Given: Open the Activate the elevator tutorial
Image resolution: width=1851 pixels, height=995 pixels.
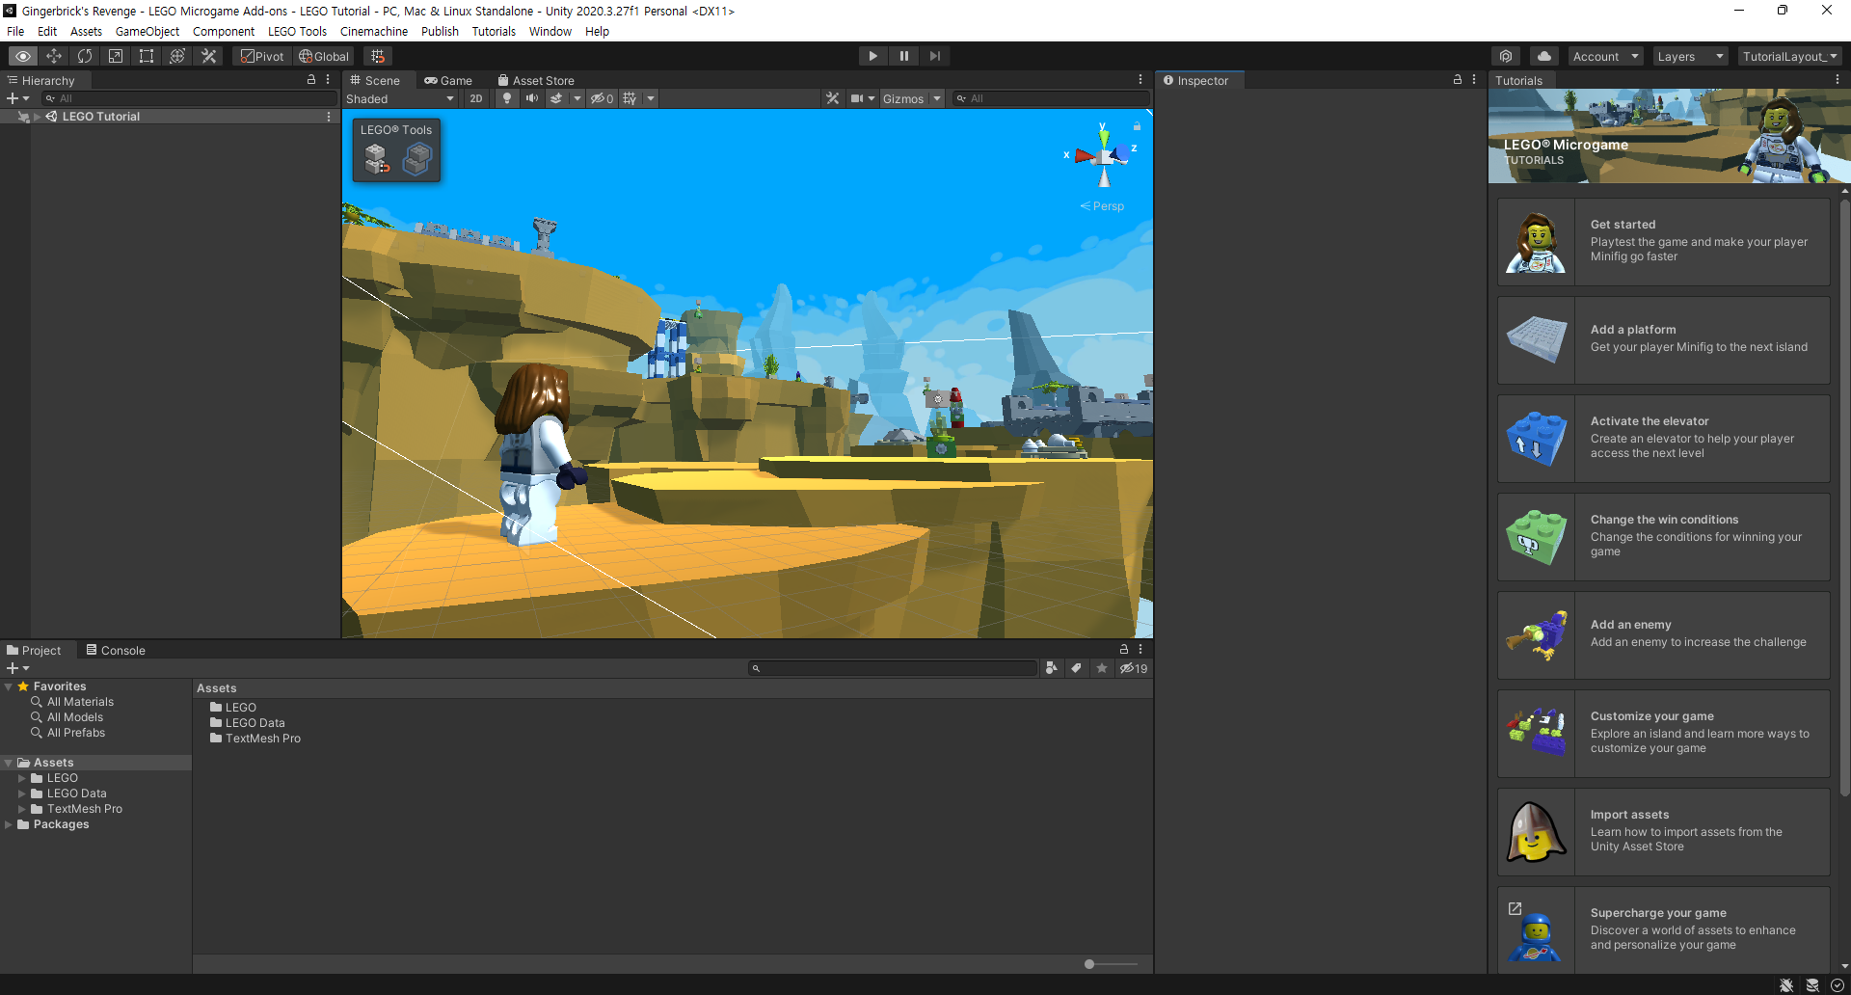Looking at the screenshot, I should (1664, 439).
